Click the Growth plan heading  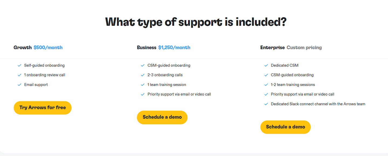click(23, 48)
